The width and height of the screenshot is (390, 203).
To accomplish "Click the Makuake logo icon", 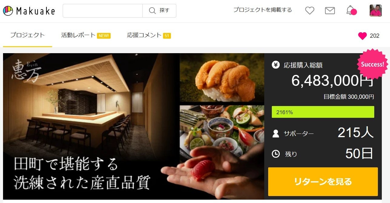I will 8,11.
